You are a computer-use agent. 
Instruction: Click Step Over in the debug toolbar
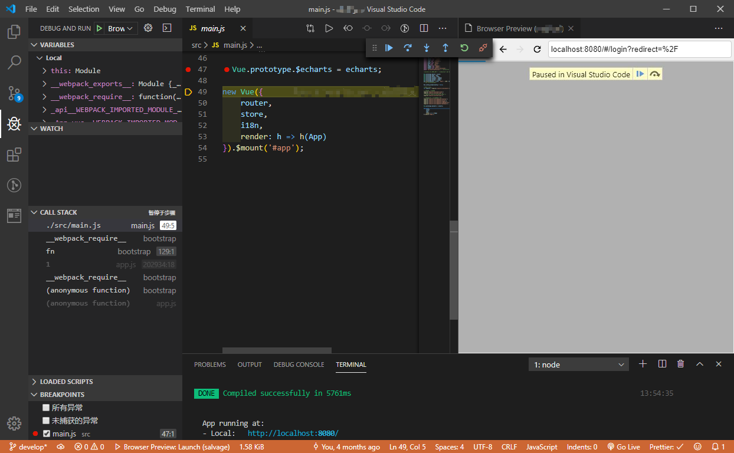pyautogui.click(x=408, y=48)
